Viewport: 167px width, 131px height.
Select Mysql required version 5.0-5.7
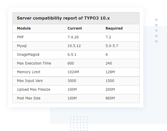point(112,46)
